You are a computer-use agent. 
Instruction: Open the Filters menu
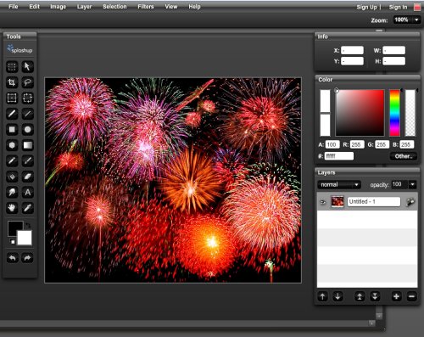click(146, 7)
